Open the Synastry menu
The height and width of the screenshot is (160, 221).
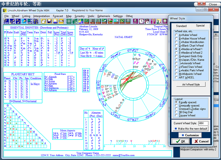[80, 16]
